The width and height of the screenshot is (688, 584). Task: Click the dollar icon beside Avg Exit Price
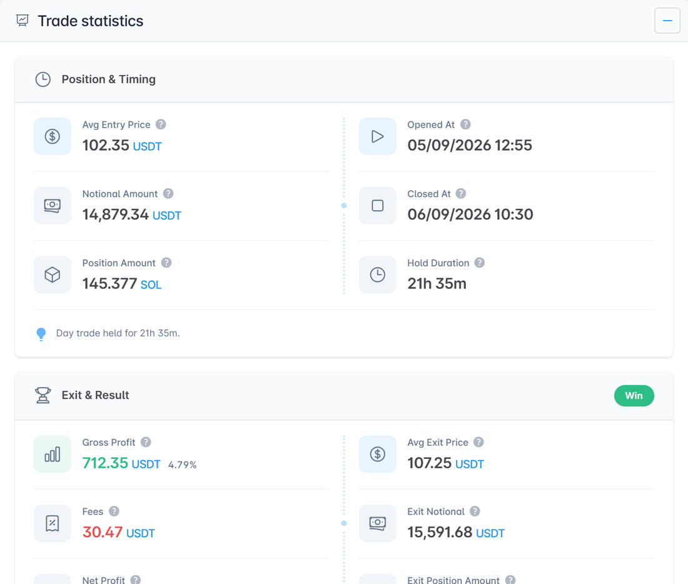click(377, 454)
